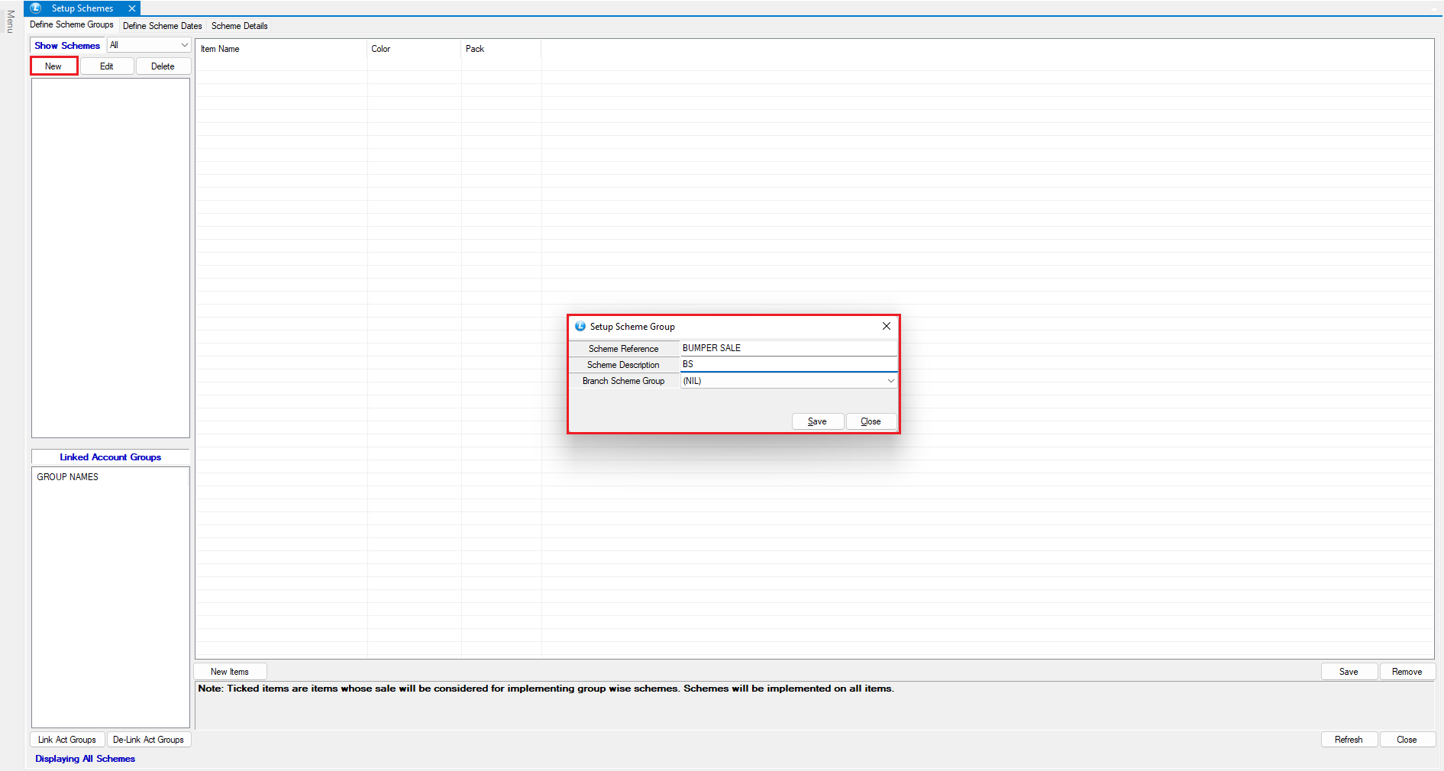Click the Setup Scheme Group dialog icon

tap(580, 327)
